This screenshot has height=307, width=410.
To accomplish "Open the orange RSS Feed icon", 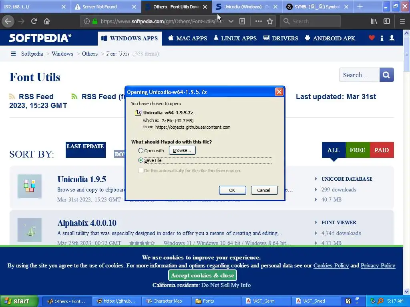I will point(12,97).
